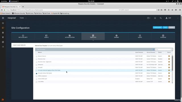Select the Denial of service template

[x=36, y=56]
